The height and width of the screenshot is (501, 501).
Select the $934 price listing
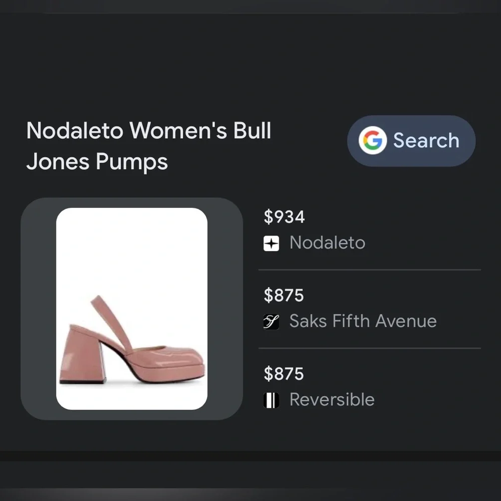click(x=284, y=217)
